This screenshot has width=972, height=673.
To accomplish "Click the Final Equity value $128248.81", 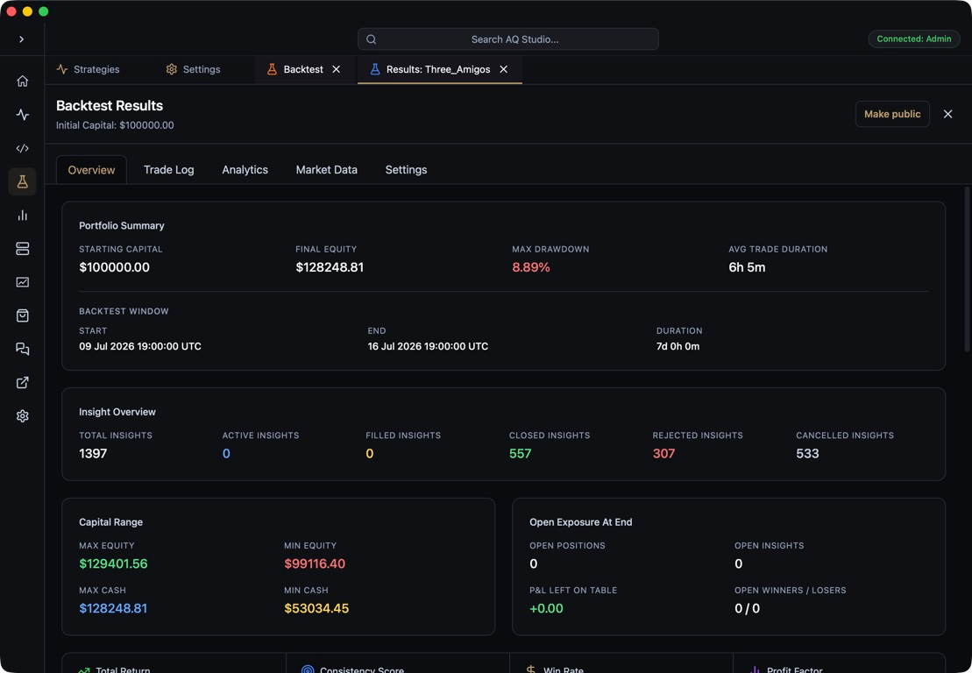I will tap(330, 267).
